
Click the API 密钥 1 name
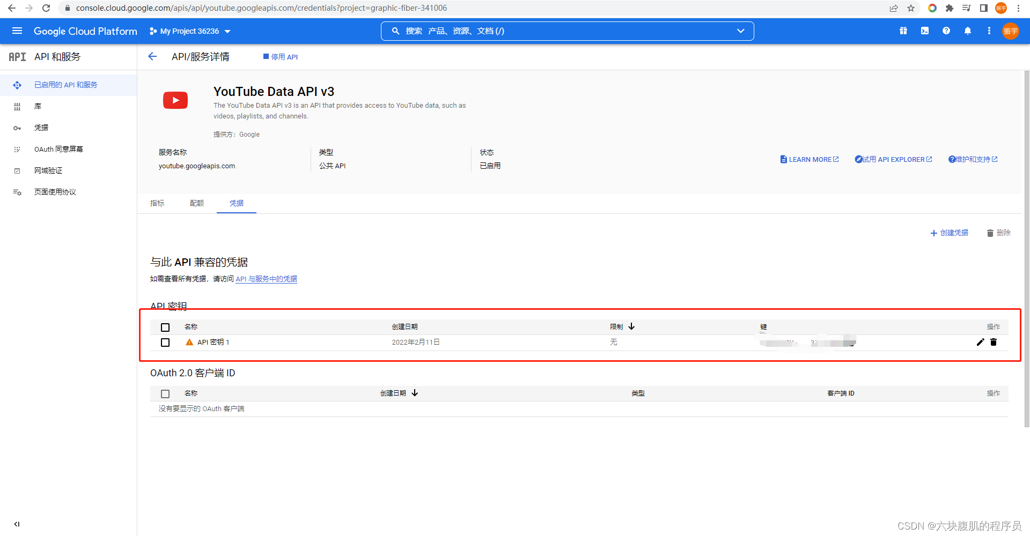tap(213, 342)
